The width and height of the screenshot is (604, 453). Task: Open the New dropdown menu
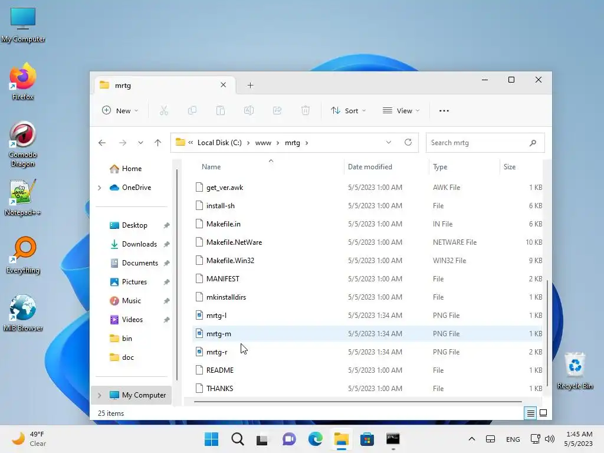120,110
